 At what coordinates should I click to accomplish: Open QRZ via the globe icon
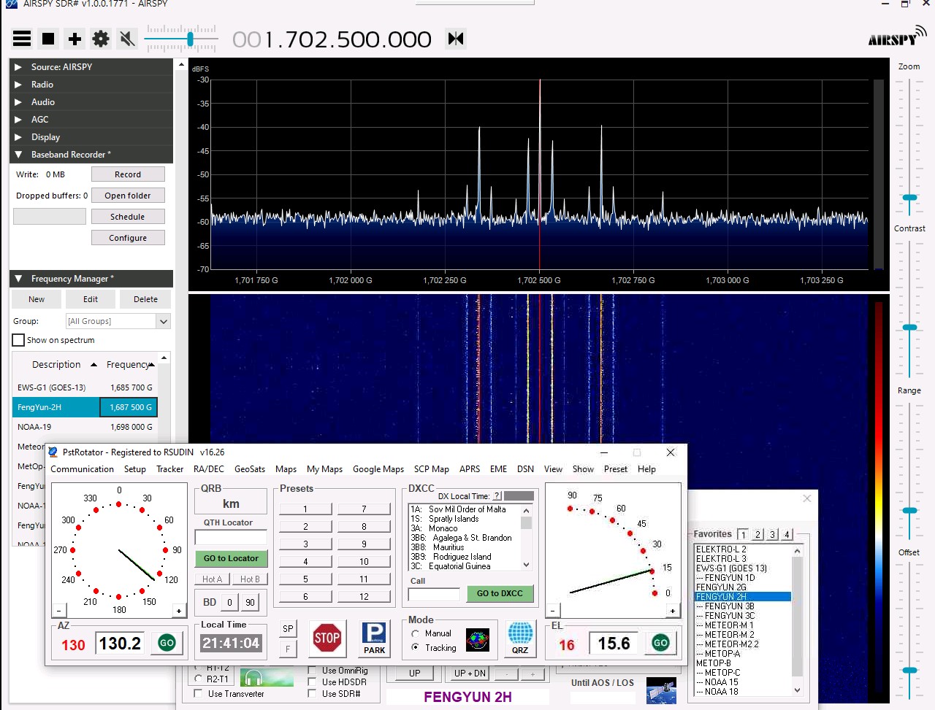pyautogui.click(x=519, y=638)
